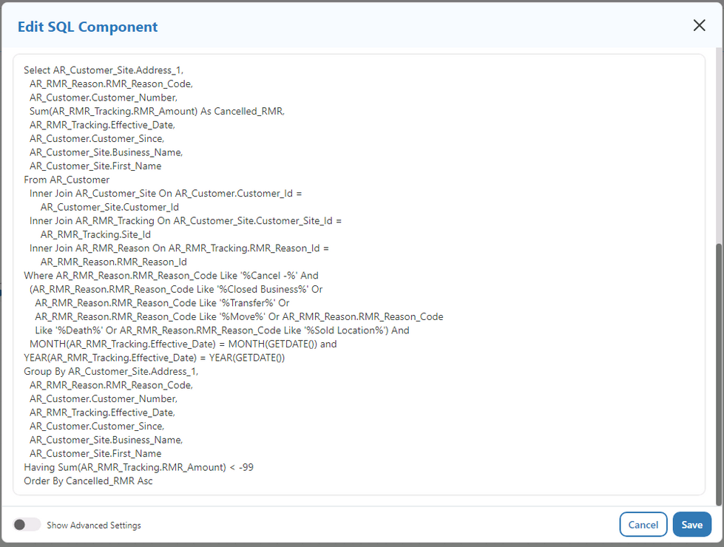Click the Save button
Screen dimensions: 724x547
click(x=691, y=525)
